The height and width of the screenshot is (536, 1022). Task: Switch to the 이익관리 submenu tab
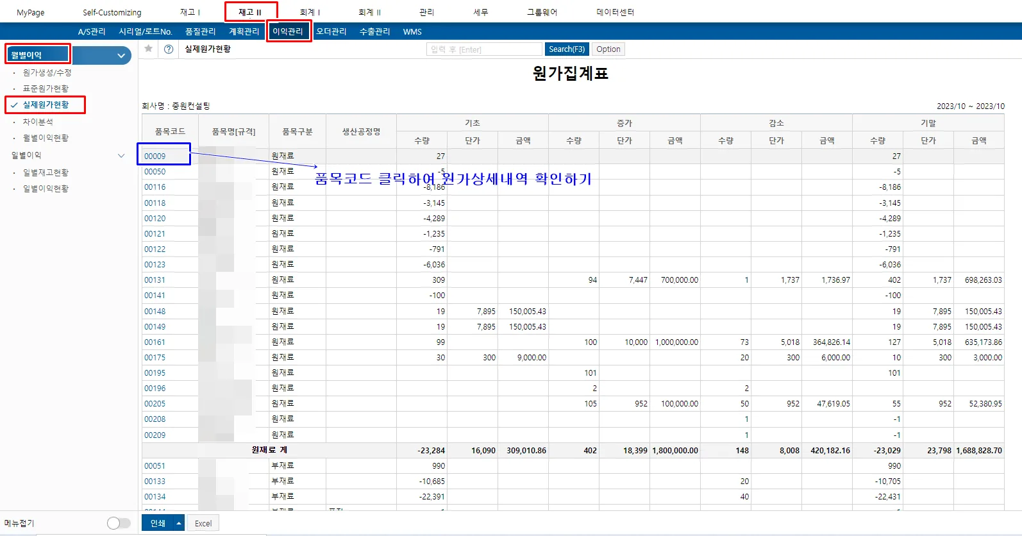click(288, 31)
